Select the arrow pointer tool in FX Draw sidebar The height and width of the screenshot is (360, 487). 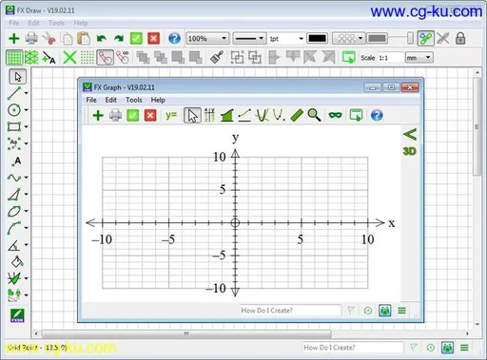tap(18, 77)
